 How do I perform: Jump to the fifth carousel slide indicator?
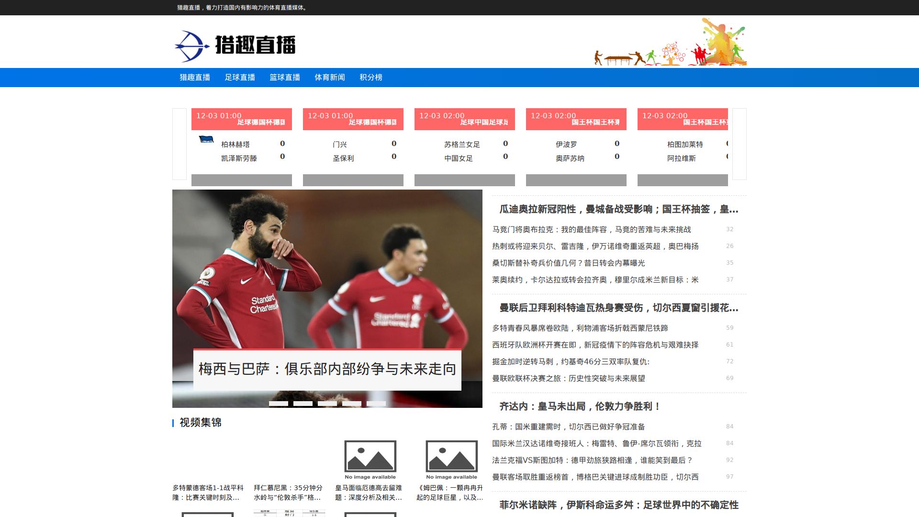point(376,404)
